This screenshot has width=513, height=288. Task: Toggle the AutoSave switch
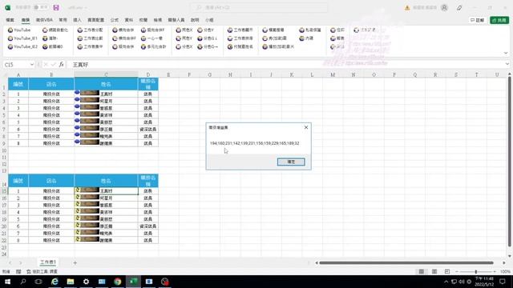click(x=41, y=7)
